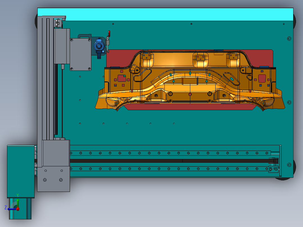Screen dimensions: 303x227
Task: Pick the bright cyan strip along the table top
Action: point(165,14)
